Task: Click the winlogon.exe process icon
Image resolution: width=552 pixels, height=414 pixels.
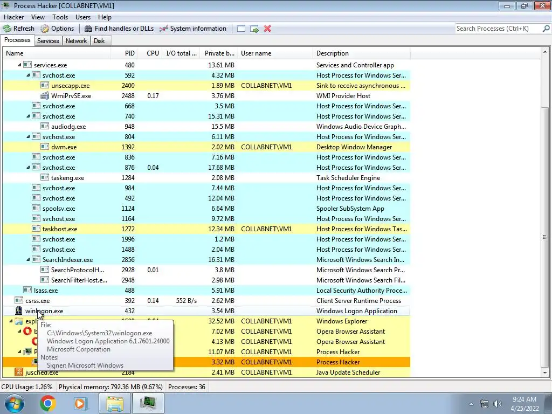Action: click(19, 311)
